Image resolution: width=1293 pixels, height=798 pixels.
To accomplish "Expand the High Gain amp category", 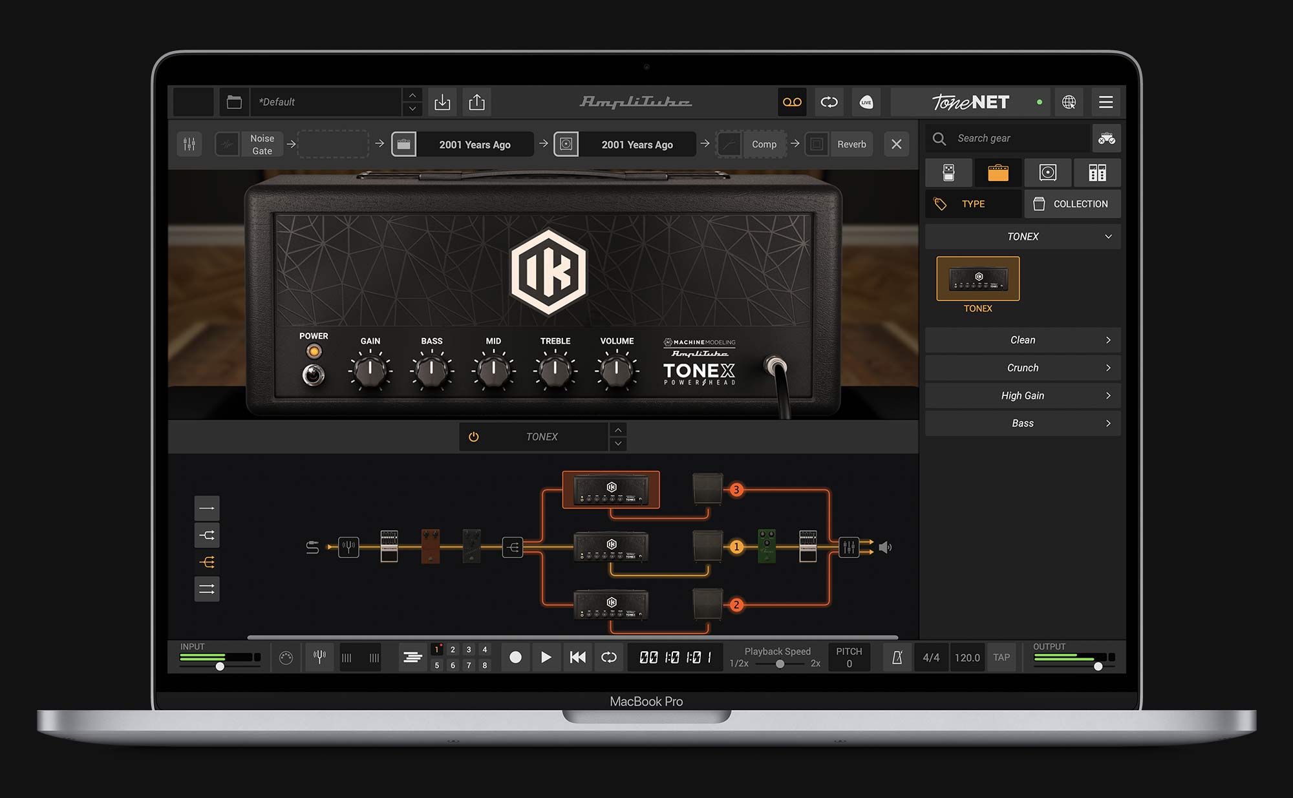I will 1023,395.
